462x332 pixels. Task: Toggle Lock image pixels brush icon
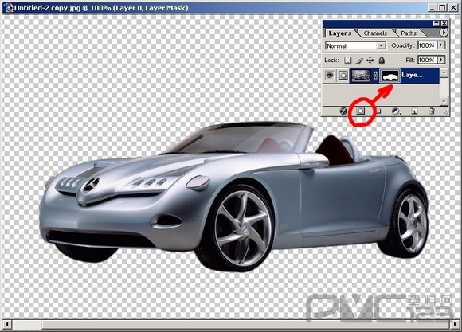click(x=359, y=61)
